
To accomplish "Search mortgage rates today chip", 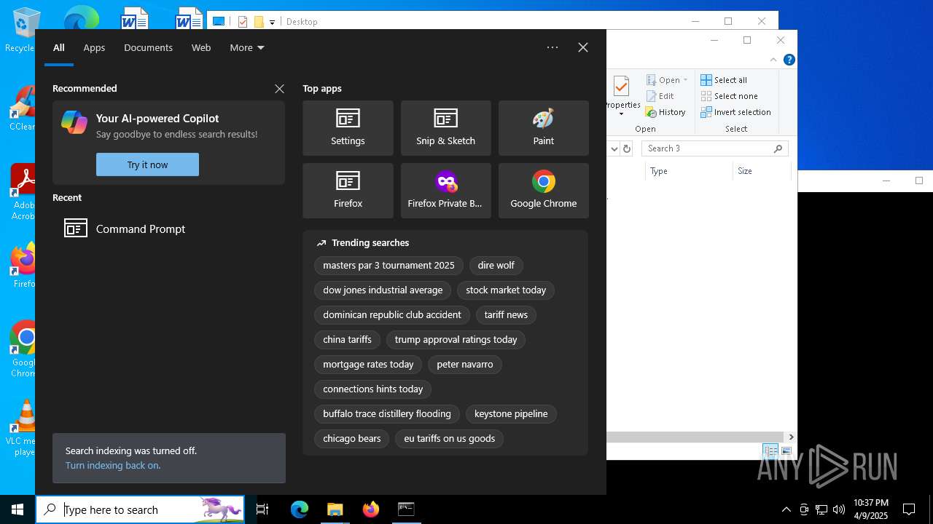I will (x=368, y=365).
